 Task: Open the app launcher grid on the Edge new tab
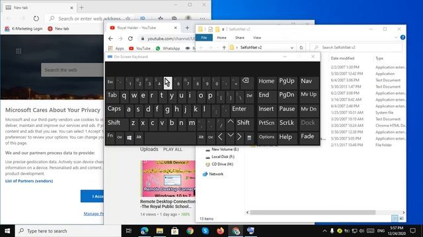point(19,51)
